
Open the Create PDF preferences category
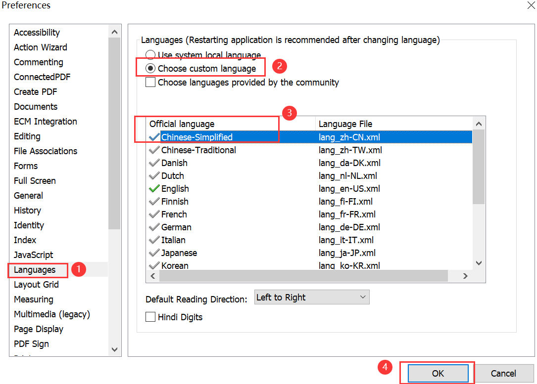click(35, 91)
